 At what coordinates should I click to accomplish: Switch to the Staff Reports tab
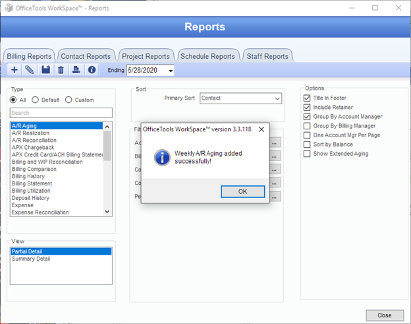click(267, 56)
